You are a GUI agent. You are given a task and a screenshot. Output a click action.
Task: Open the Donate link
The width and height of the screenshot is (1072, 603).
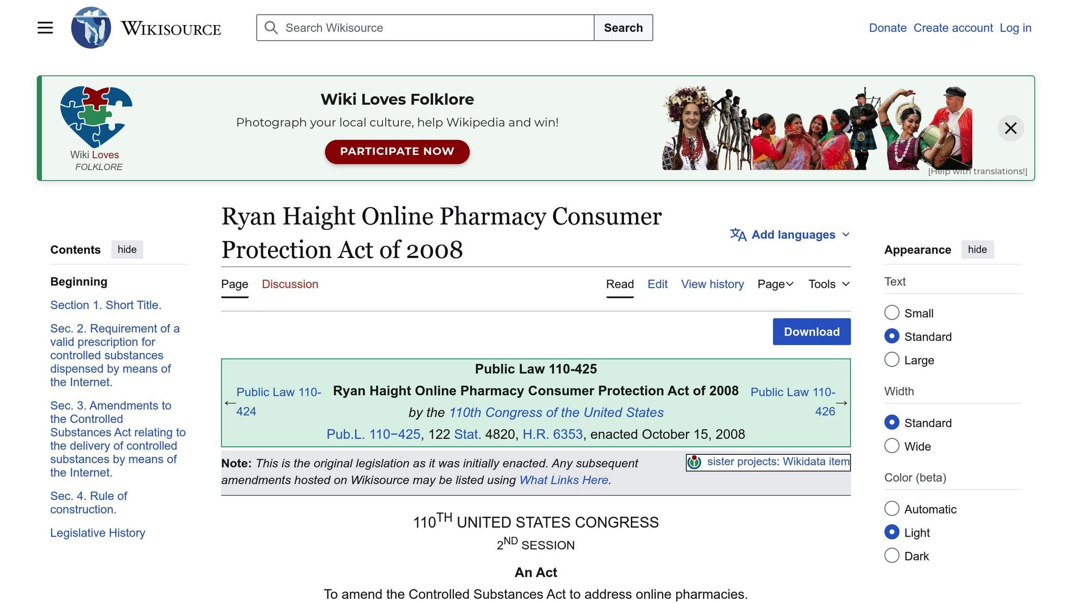pos(888,28)
